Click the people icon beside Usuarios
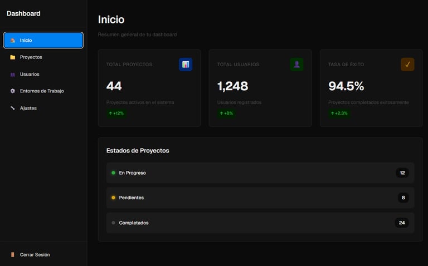Screen dimensions: 428x266 pyautogui.click(x=13, y=74)
